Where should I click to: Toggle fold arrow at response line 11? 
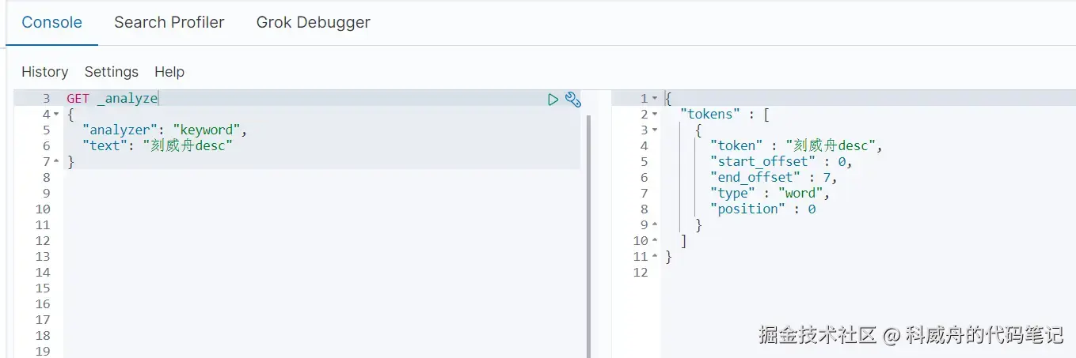[655, 257]
